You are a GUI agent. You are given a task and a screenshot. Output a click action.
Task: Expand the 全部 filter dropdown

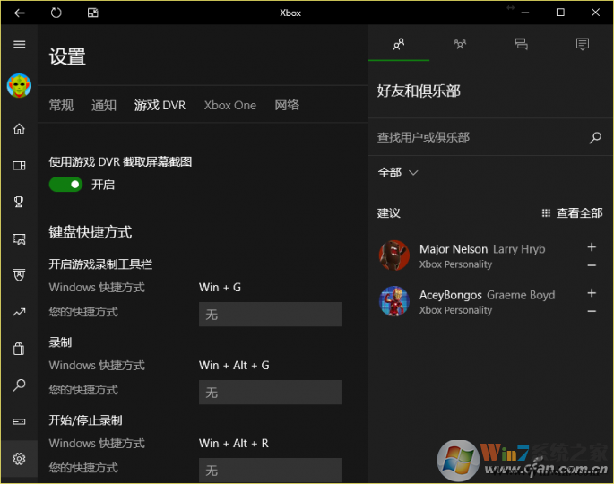click(398, 173)
